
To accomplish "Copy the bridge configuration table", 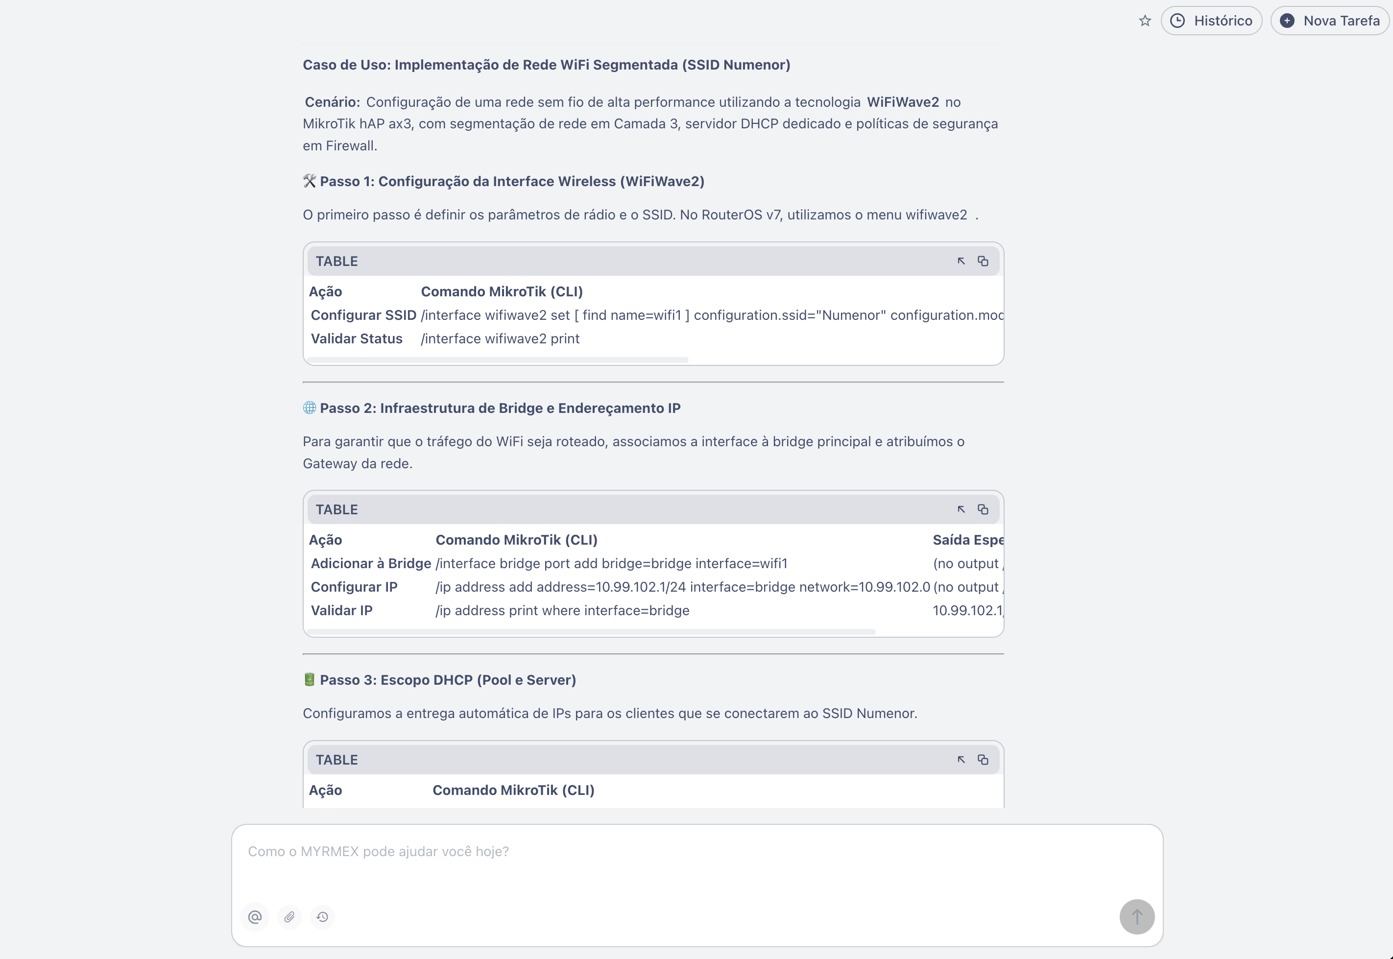I will pos(984,509).
